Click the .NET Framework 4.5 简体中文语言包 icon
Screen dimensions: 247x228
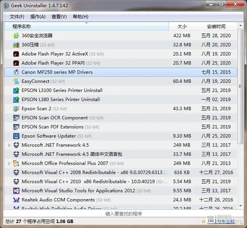[x=16, y=154]
